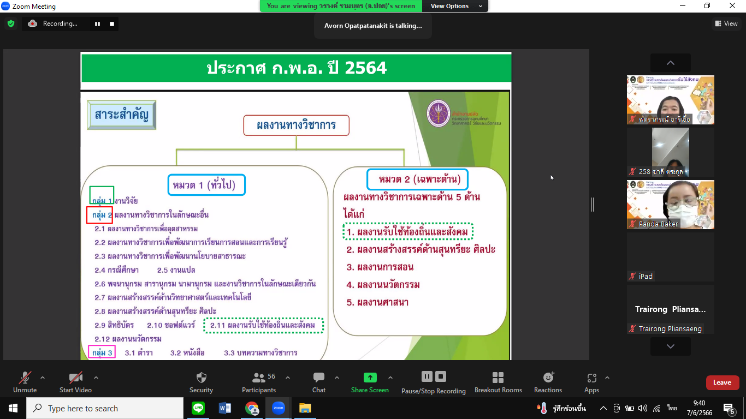Image resolution: width=746 pixels, height=419 pixels.
Task: Open the Chat panel
Action: point(319,378)
